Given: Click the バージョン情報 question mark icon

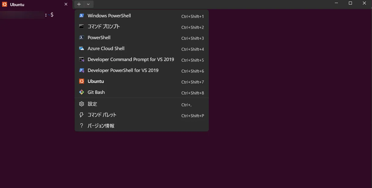Looking at the screenshot, I should 81,126.
